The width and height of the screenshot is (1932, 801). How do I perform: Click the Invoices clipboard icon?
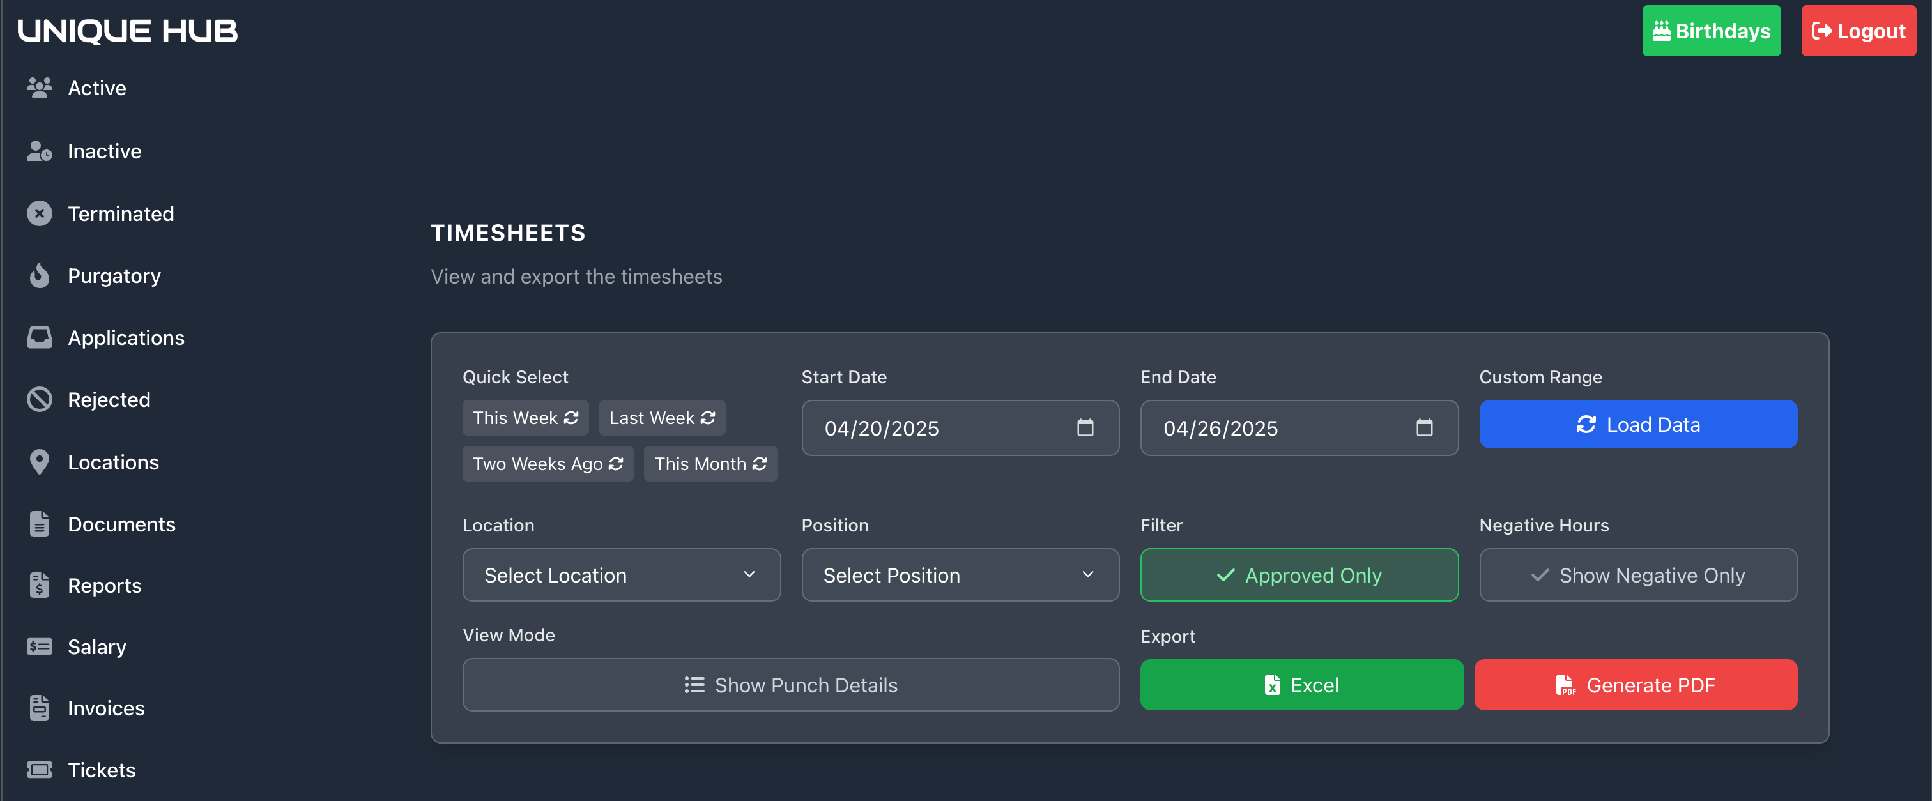39,708
